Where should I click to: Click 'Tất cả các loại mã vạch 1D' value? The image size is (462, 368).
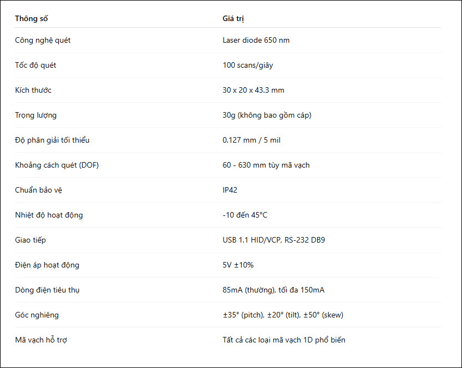click(267, 340)
